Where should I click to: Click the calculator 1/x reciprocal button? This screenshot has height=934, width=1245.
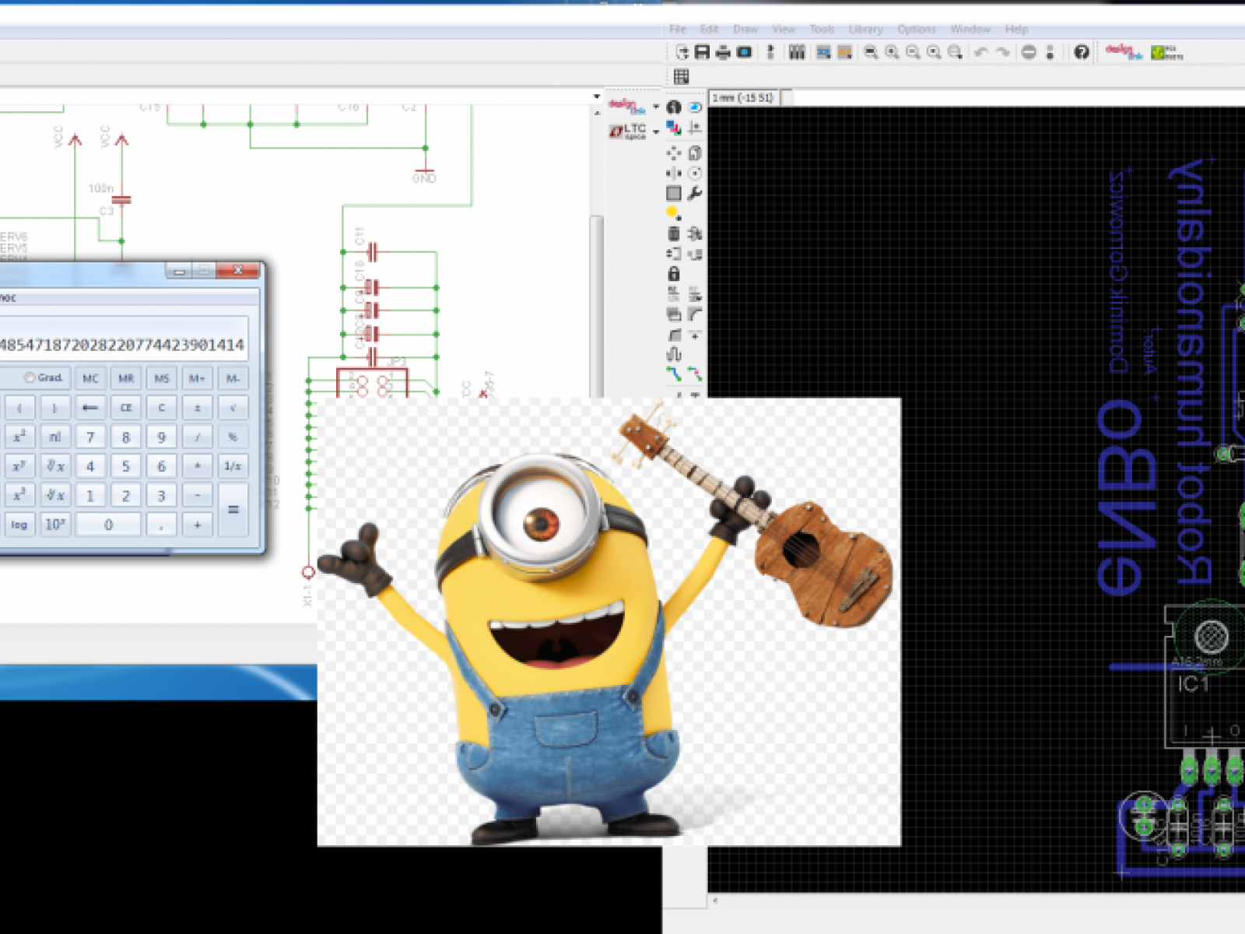click(233, 466)
